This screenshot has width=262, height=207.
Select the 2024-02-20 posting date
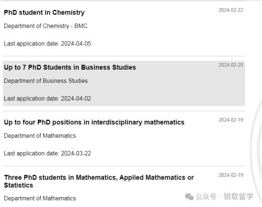click(231, 65)
